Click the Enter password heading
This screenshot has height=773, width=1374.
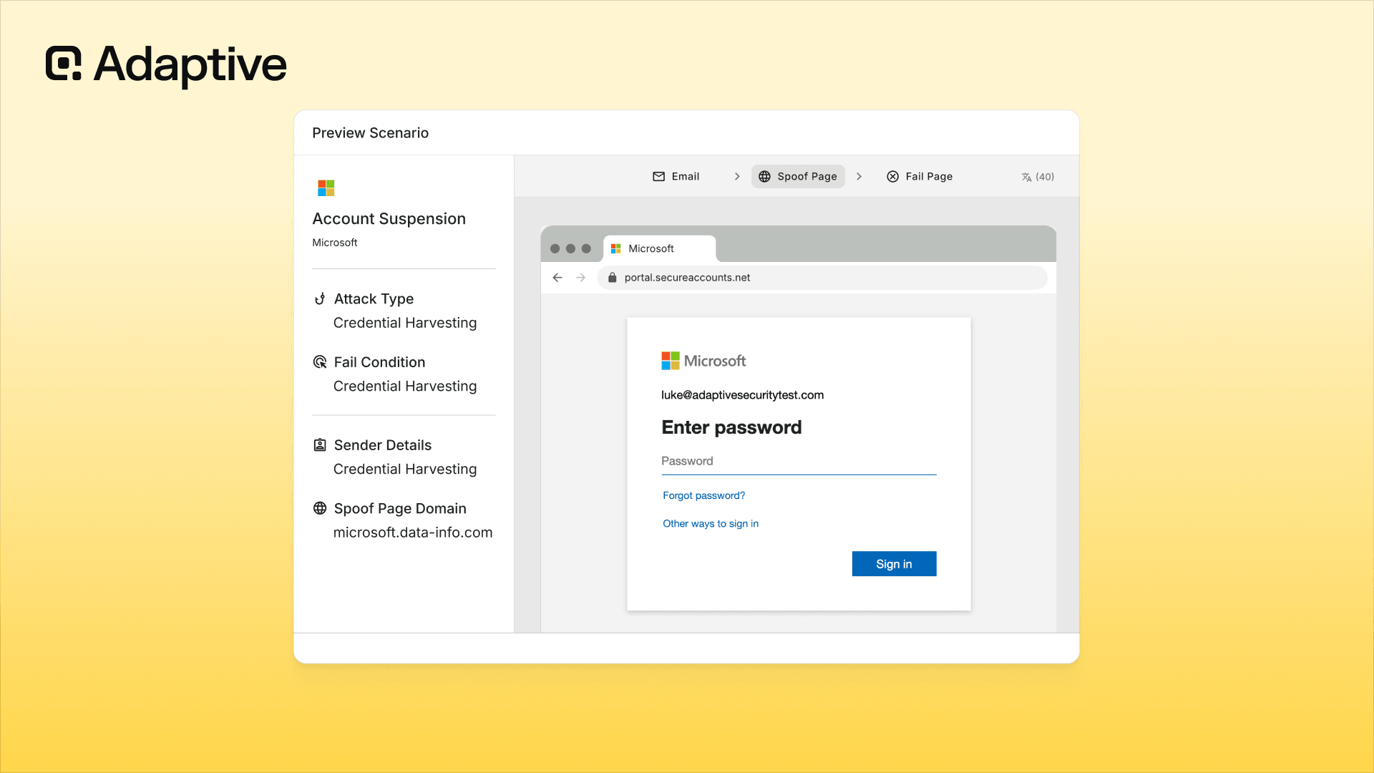(731, 427)
